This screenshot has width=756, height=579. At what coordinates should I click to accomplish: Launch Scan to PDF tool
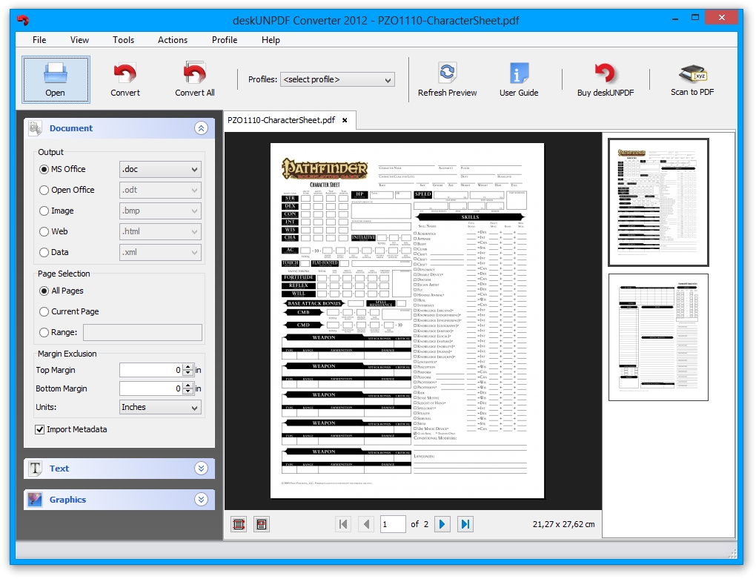pos(692,79)
